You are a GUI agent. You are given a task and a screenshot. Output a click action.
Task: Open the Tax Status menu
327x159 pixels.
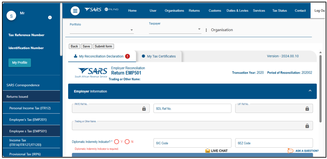pos(279,11)
